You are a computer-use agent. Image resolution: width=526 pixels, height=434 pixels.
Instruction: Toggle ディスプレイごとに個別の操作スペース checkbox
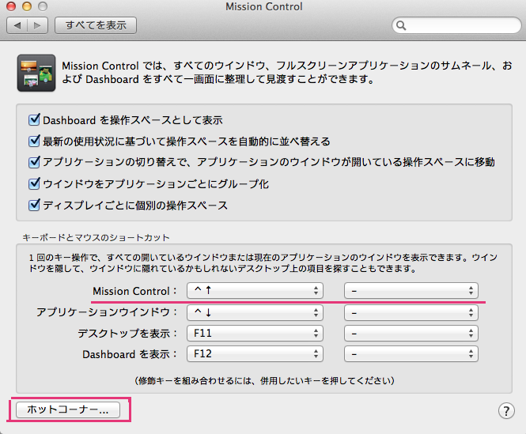click(34, 205)
